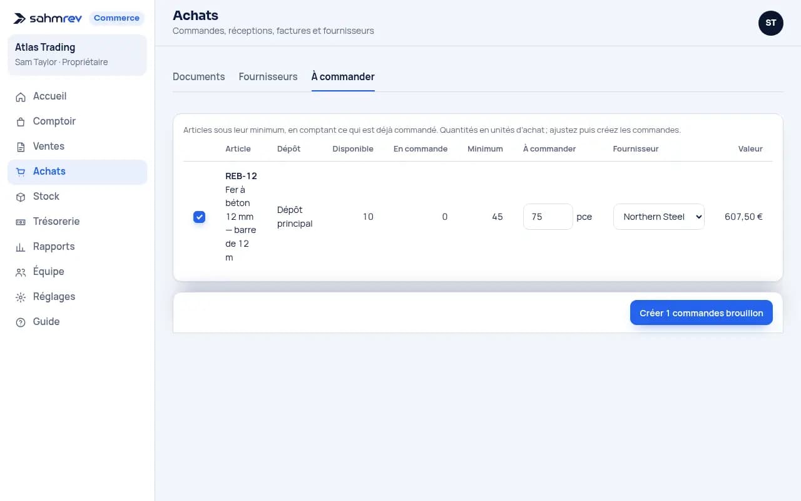Click the Atlas Trading company card
This screenshot has height=501, width=801.
point(77,54)
